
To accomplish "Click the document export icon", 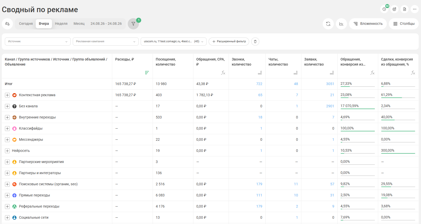I will (405, 9).
